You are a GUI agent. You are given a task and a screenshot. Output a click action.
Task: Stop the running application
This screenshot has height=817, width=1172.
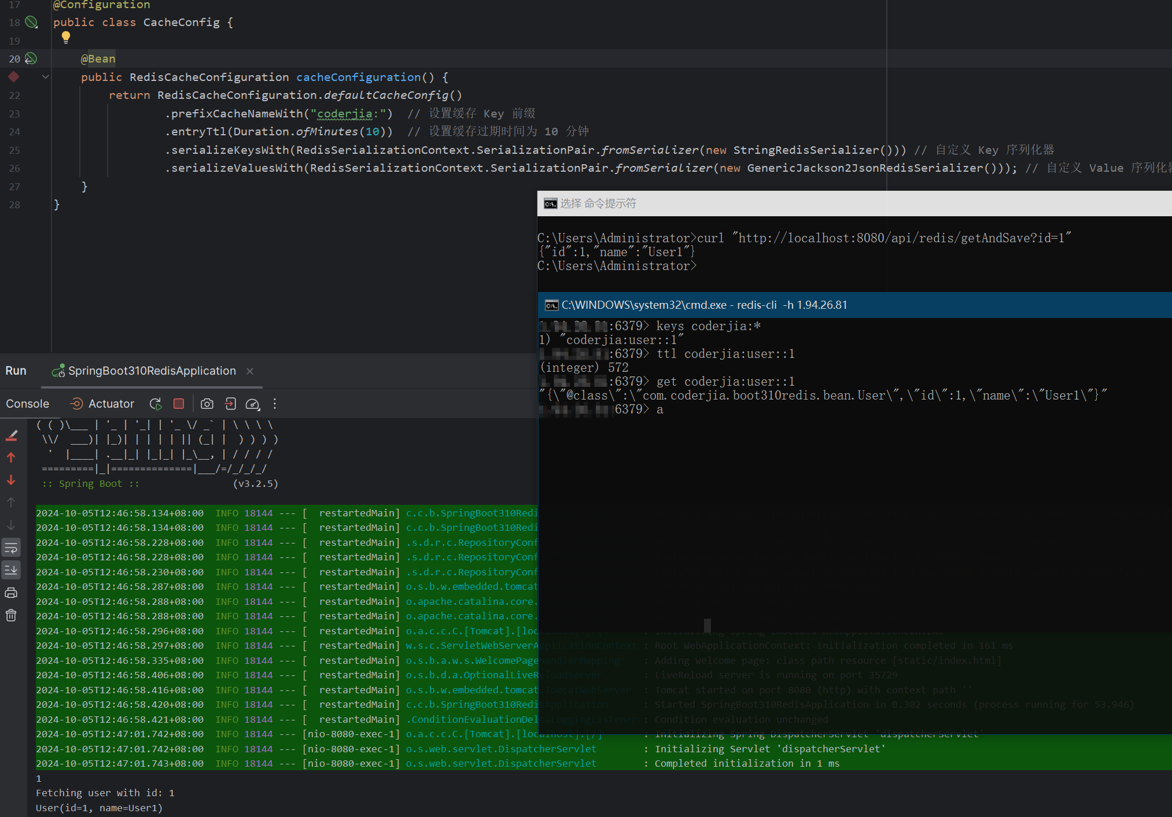coord(179,404)
